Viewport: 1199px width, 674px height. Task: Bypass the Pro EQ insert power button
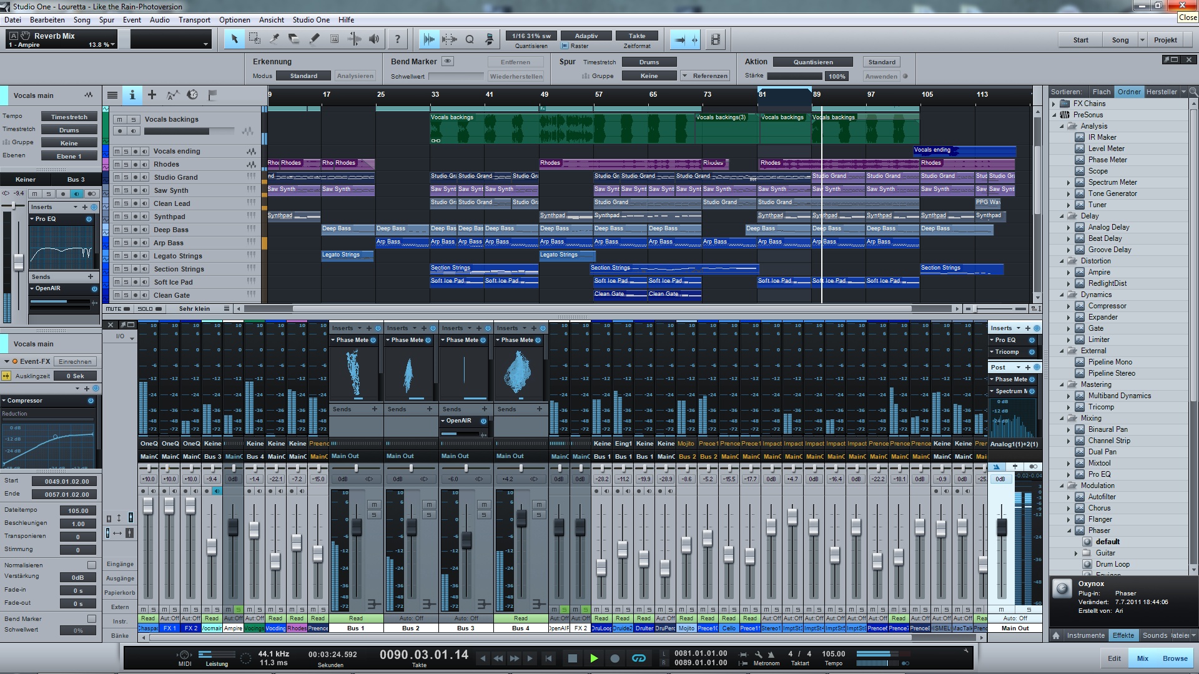89,219
